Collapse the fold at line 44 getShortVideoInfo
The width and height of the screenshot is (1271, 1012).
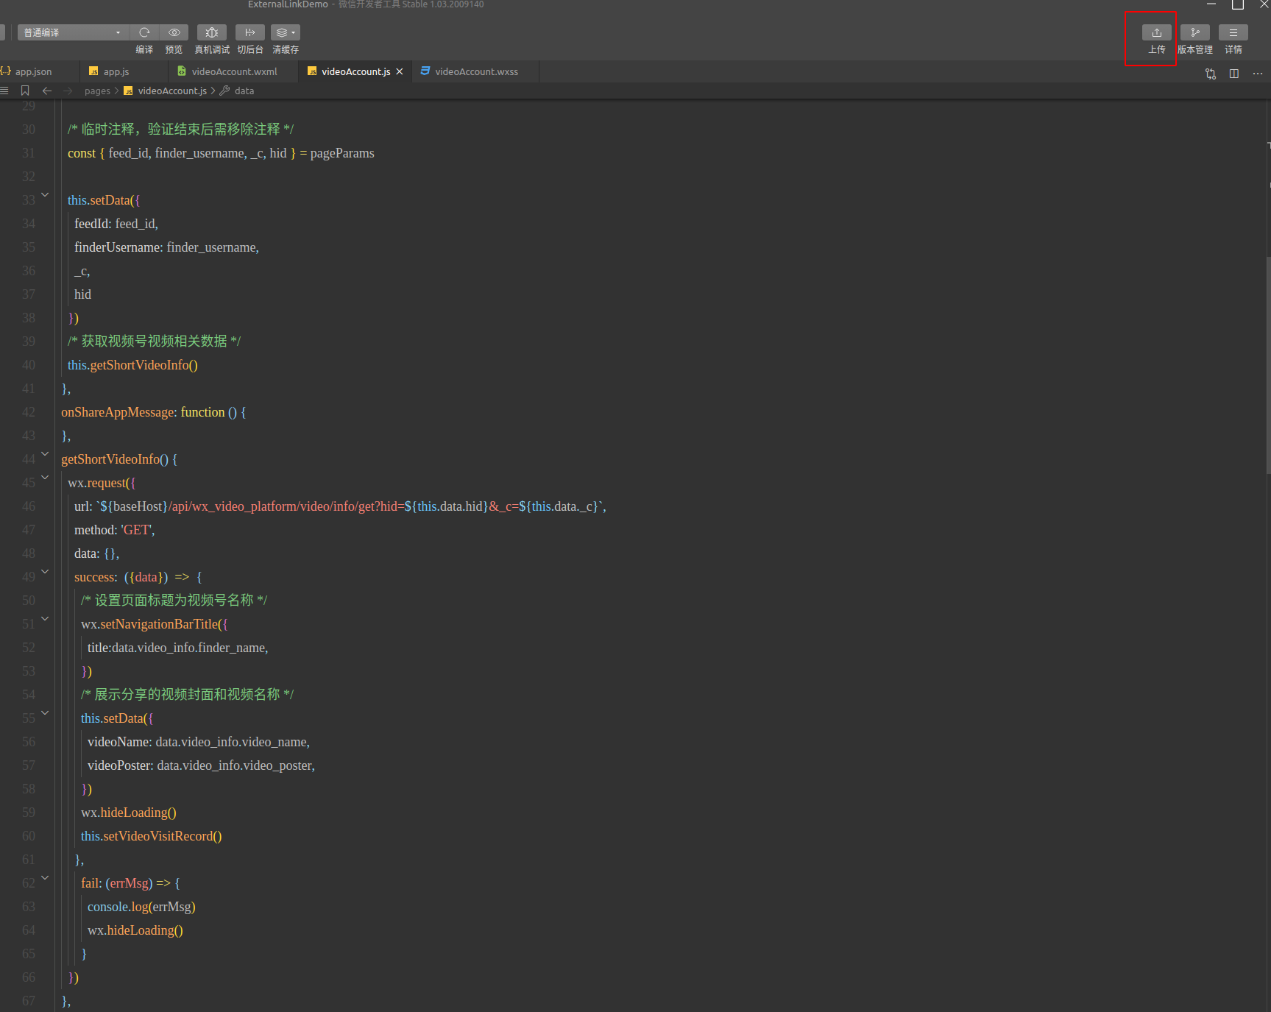click(x=45, y=454)
